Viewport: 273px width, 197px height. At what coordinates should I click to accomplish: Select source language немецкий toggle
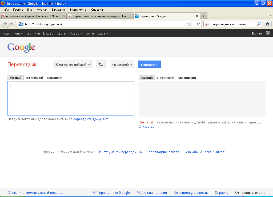pos(55,78)
